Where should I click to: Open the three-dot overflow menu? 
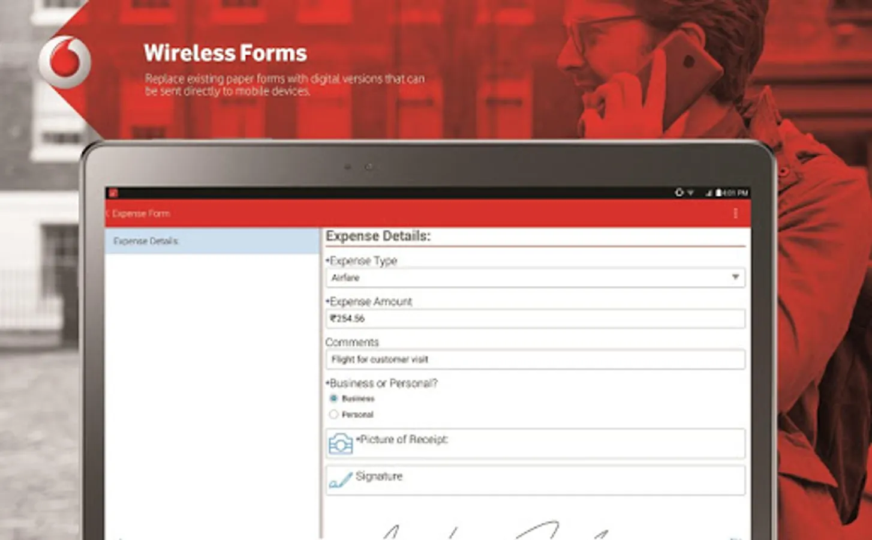[x=735, y=214]
